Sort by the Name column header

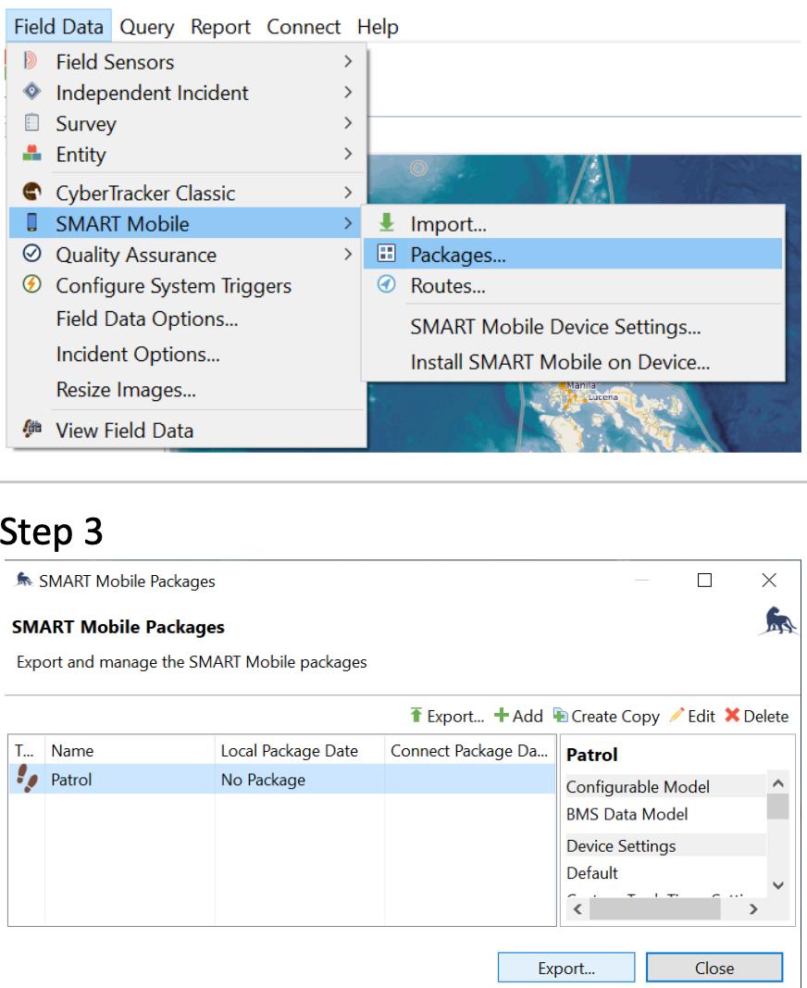click(130, 750)
